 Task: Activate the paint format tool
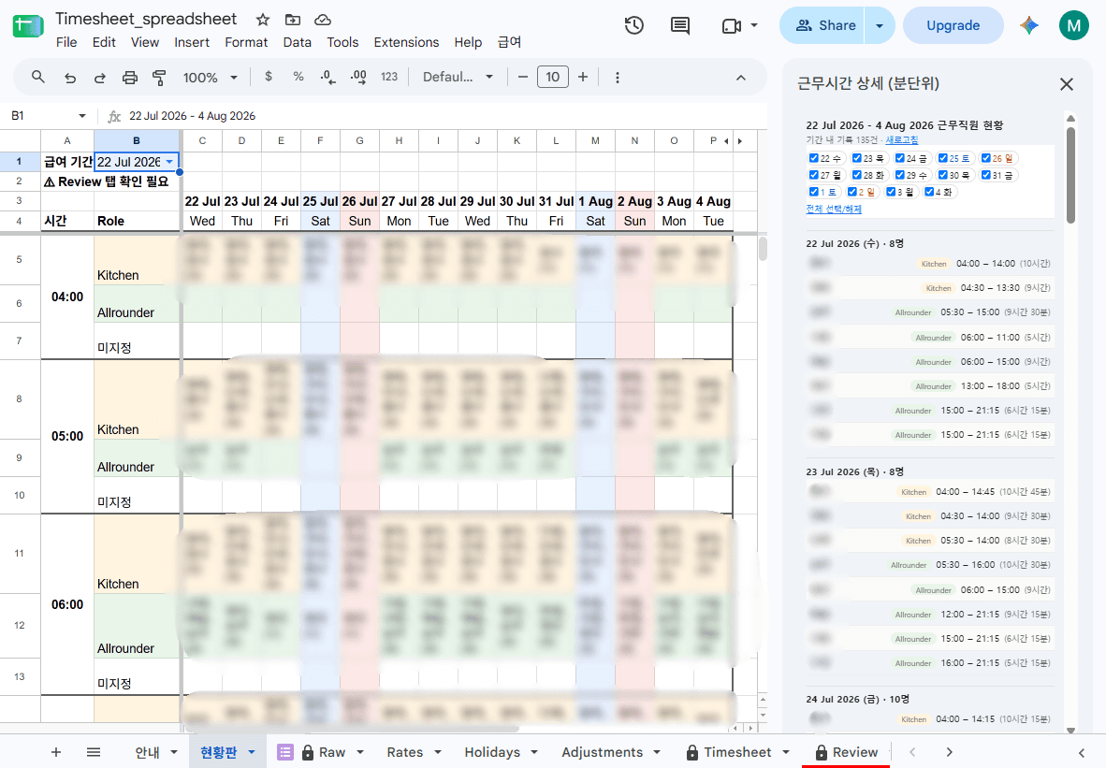pyautogui.click(x=159, y=78)
